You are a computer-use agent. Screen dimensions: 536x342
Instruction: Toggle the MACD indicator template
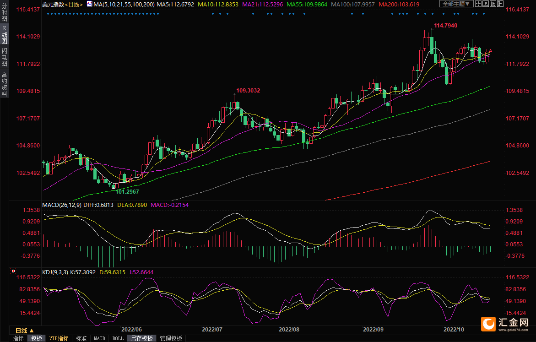tap(99, 338)
